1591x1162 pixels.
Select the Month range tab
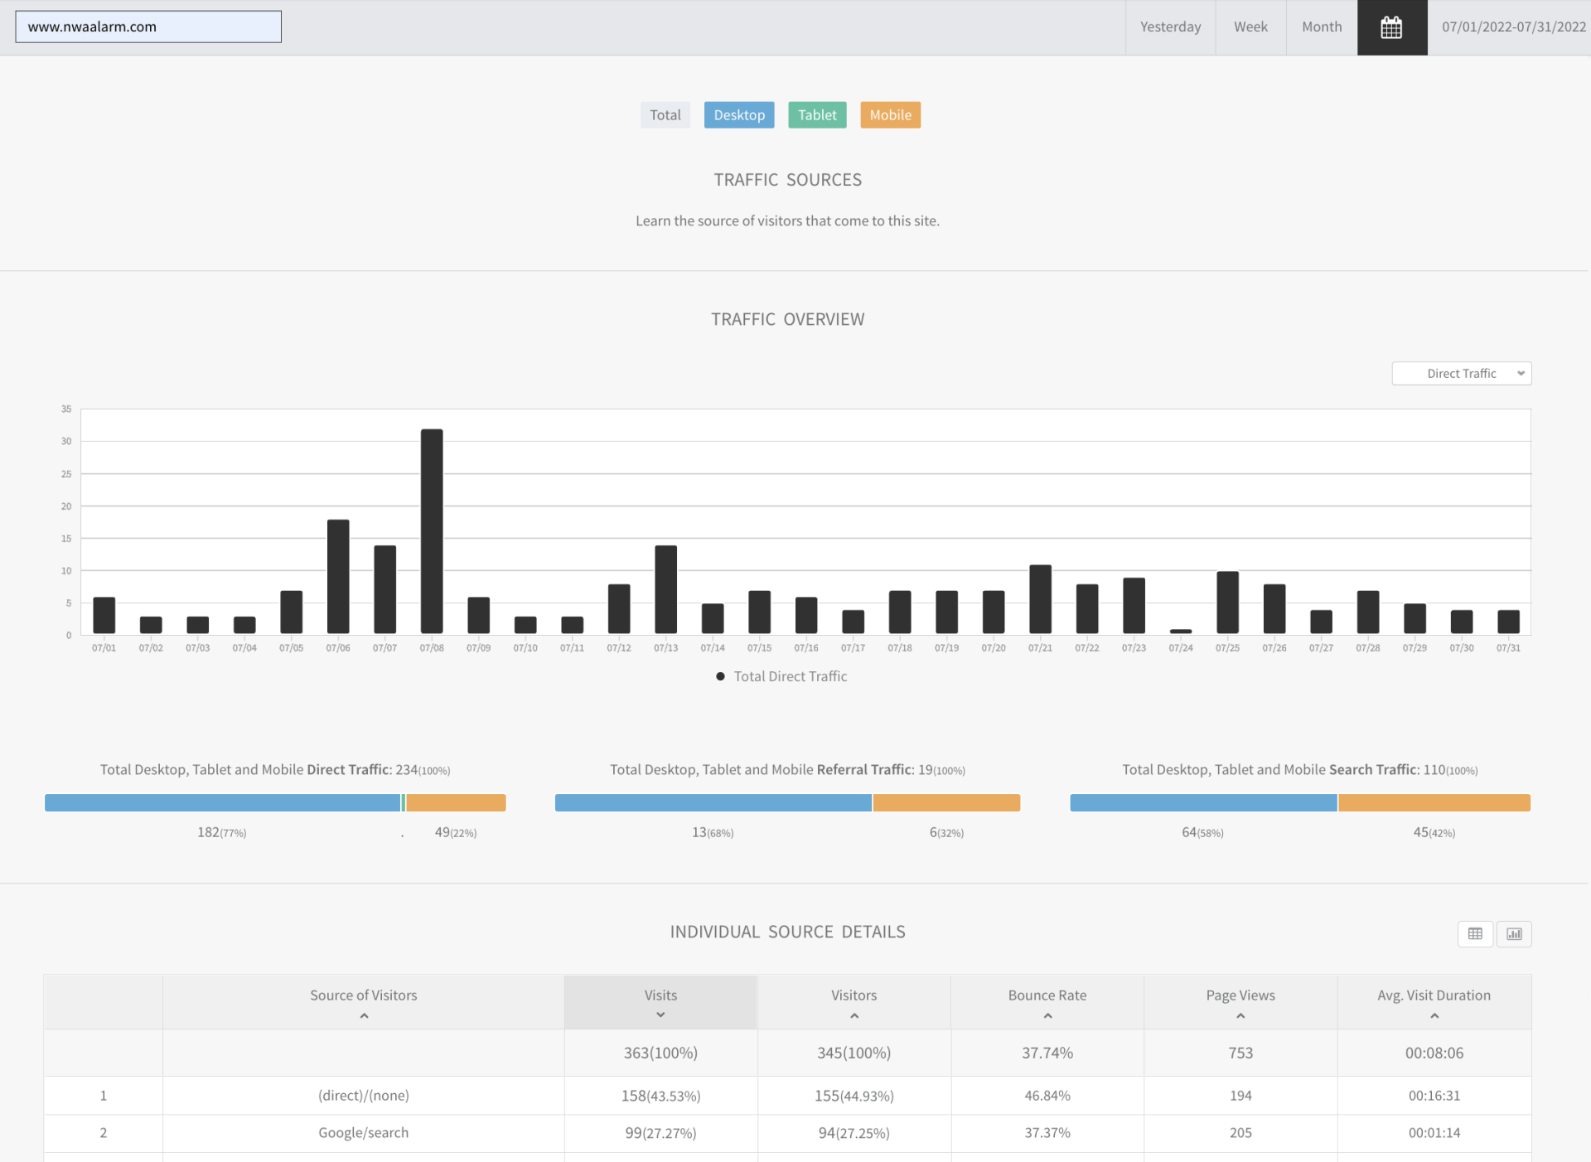pyautogui.click(x=1322, y=27)
